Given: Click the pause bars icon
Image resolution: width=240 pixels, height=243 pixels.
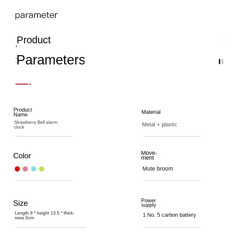Looking at the screenshot, I should click(x=221, y=62).
